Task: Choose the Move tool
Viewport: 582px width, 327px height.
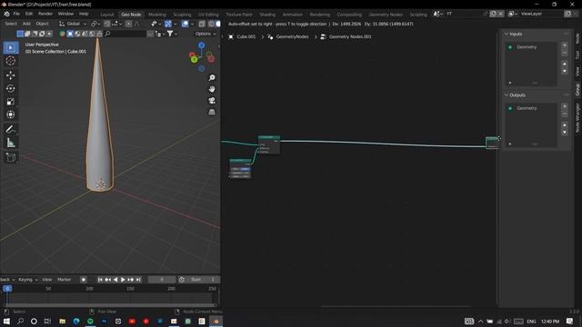Action: pos(10,75)
